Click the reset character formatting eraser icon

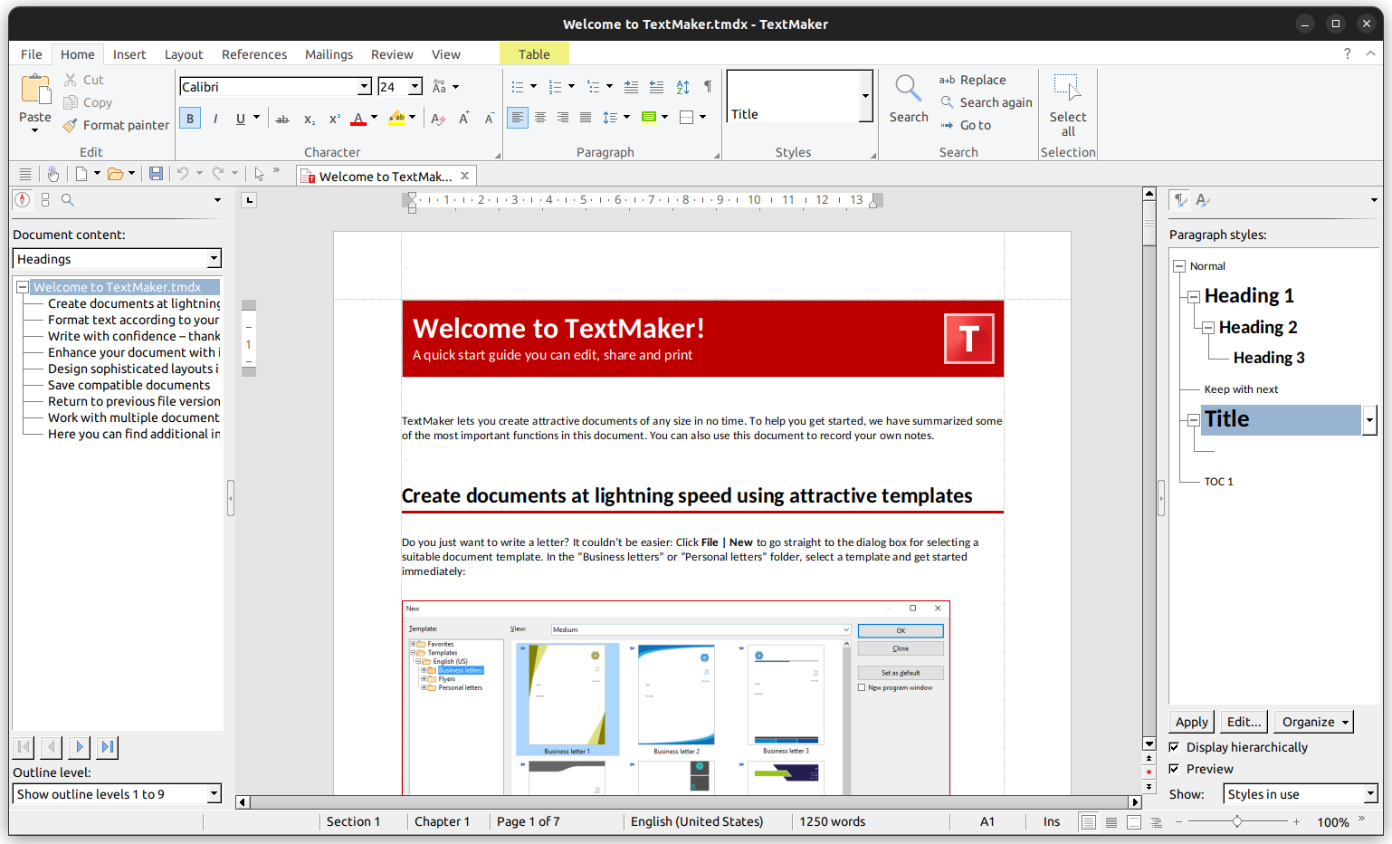point(438,119)
